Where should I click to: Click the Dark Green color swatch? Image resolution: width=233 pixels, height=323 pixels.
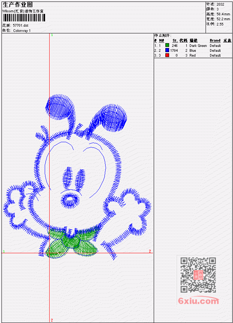167,45
